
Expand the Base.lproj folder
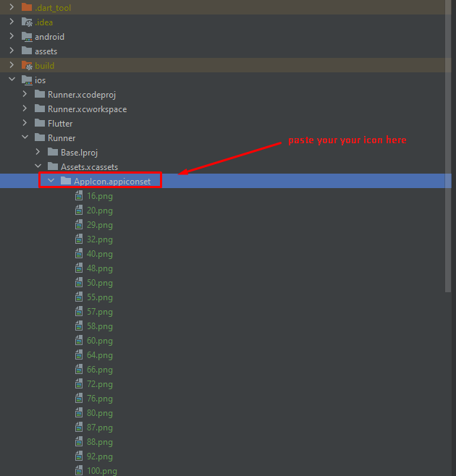pyautogui.click(x=38, y=152)
